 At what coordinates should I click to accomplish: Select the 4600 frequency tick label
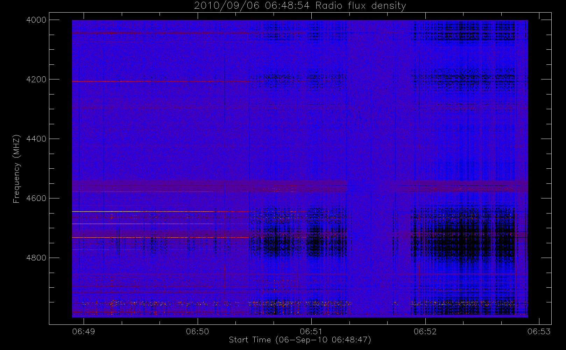pyautogui.click(x=36, y=198)
